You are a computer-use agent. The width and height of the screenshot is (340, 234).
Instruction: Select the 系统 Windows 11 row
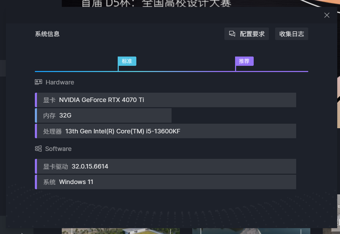click(166, 182)
